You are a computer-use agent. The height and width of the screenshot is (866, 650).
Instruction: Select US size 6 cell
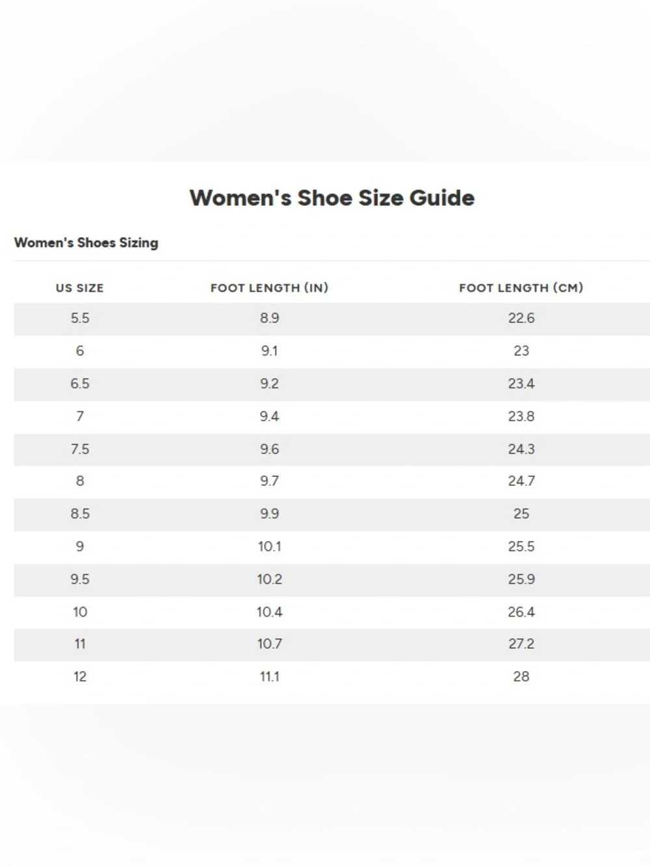[x=80, y=351]
